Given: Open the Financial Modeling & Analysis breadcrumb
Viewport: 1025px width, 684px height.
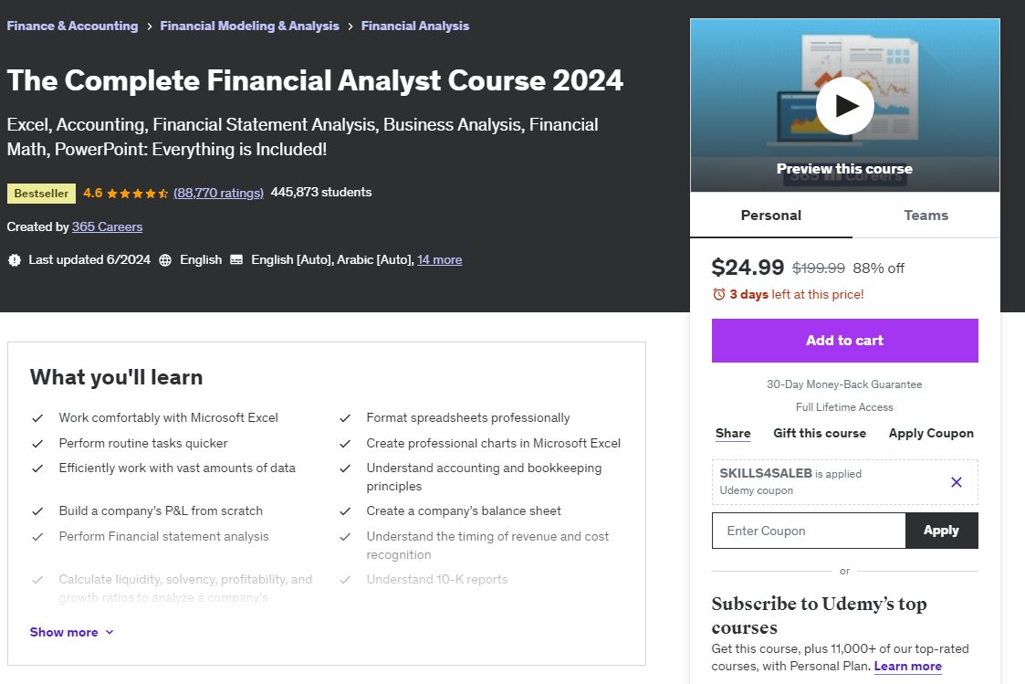Looking at the screenshot, I should 249,26.
